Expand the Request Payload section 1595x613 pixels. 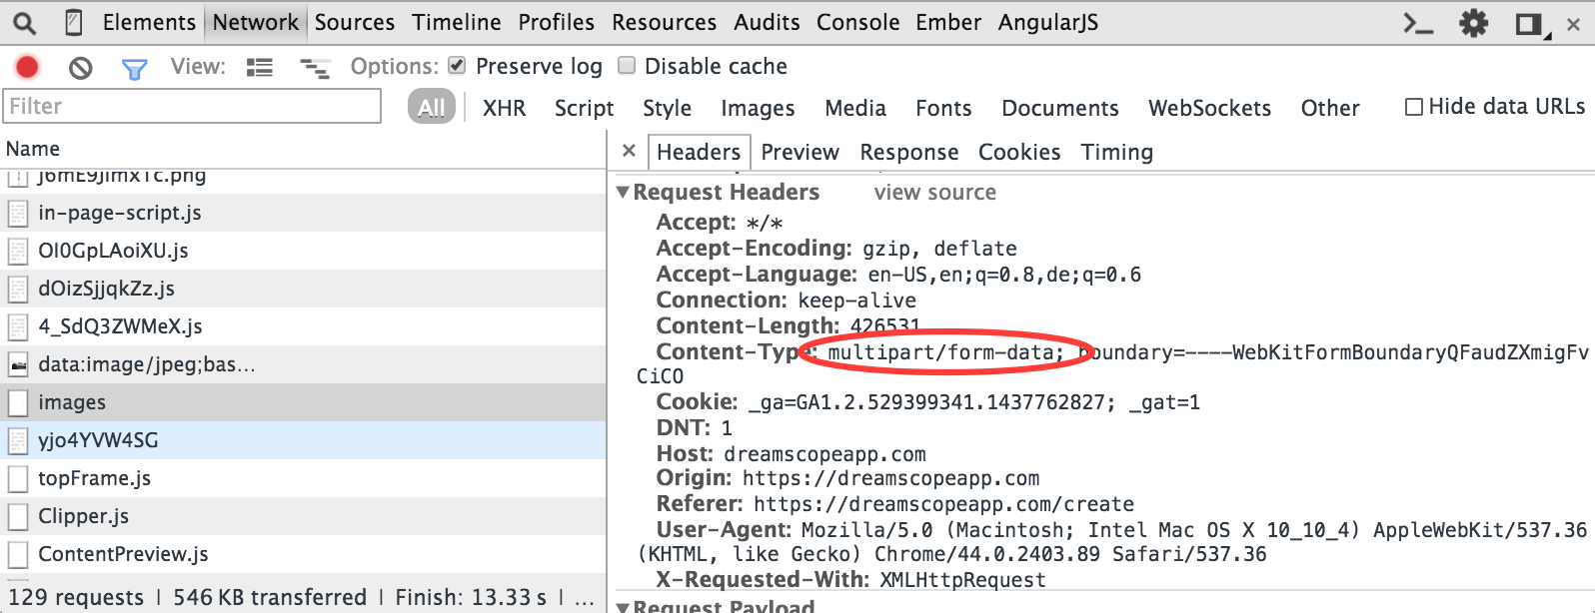point(624,606)
